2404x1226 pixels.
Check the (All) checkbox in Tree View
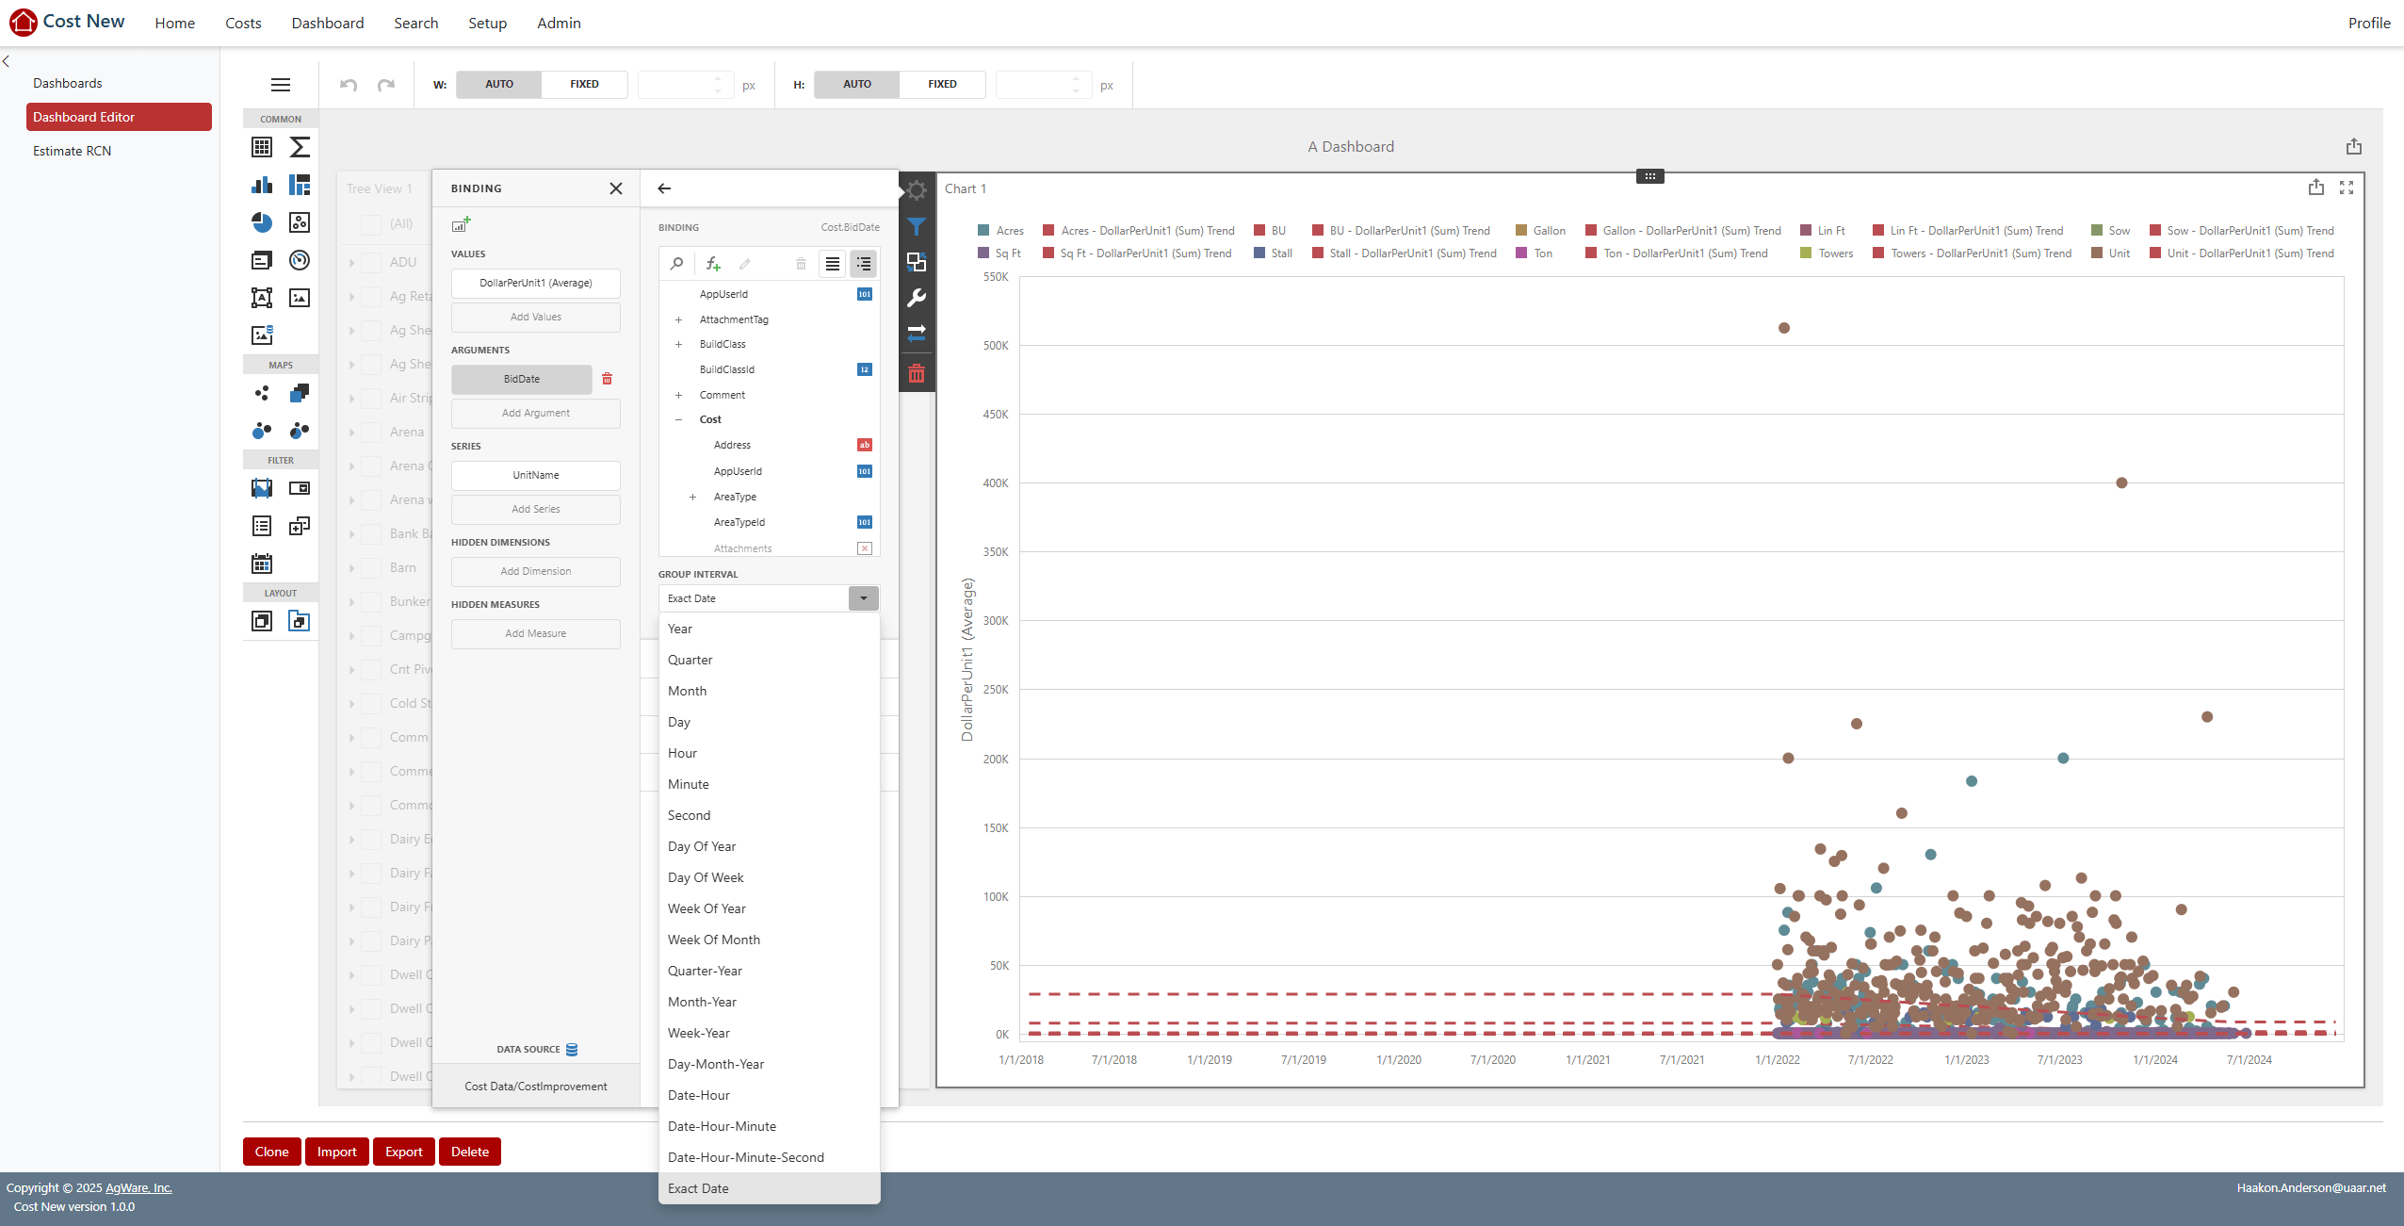pos(371,224)
